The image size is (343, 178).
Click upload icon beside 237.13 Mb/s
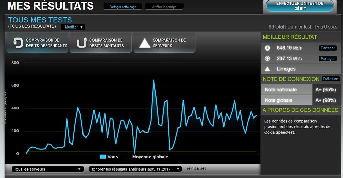[x=267, y=59]
